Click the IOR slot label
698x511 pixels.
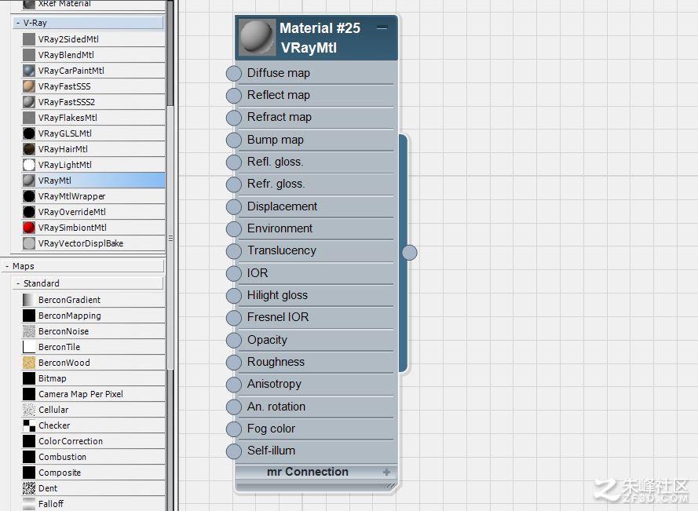(x=258, y=273)
